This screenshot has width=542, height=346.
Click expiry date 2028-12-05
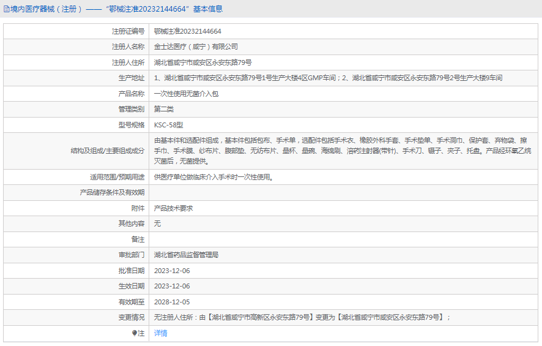tap(172, 302)
